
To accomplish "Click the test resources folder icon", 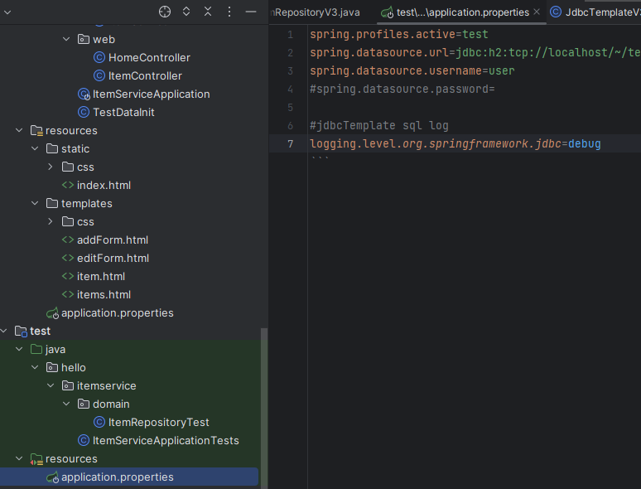I will [36, 459].
